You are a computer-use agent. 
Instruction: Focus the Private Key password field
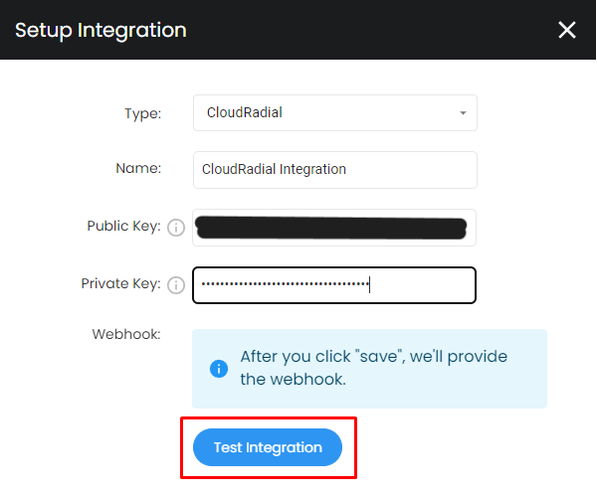click(x=334, y=285)
